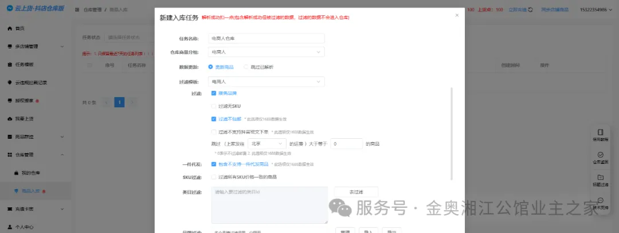Click the refresh icon beside 立即充值

click(x=530, y=10)
